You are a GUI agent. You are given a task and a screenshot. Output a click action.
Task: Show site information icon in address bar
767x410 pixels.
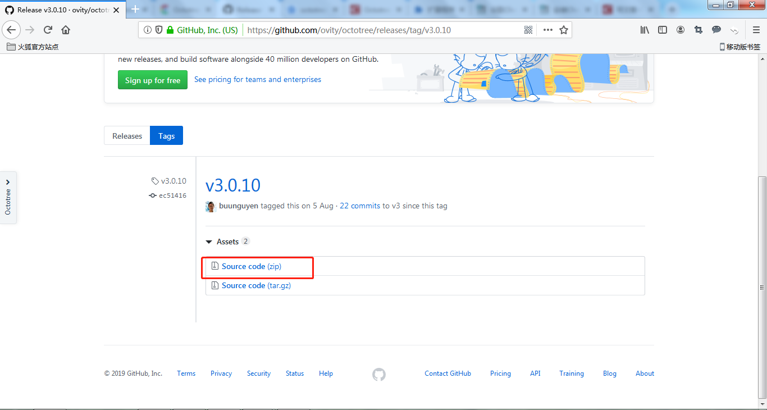[148, 30]
